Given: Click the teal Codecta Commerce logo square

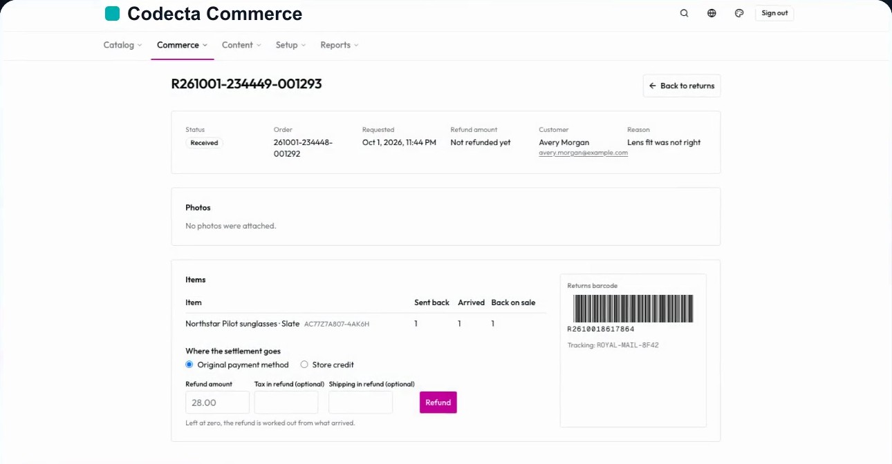Looking at the screenshot, I should point(112,13).
